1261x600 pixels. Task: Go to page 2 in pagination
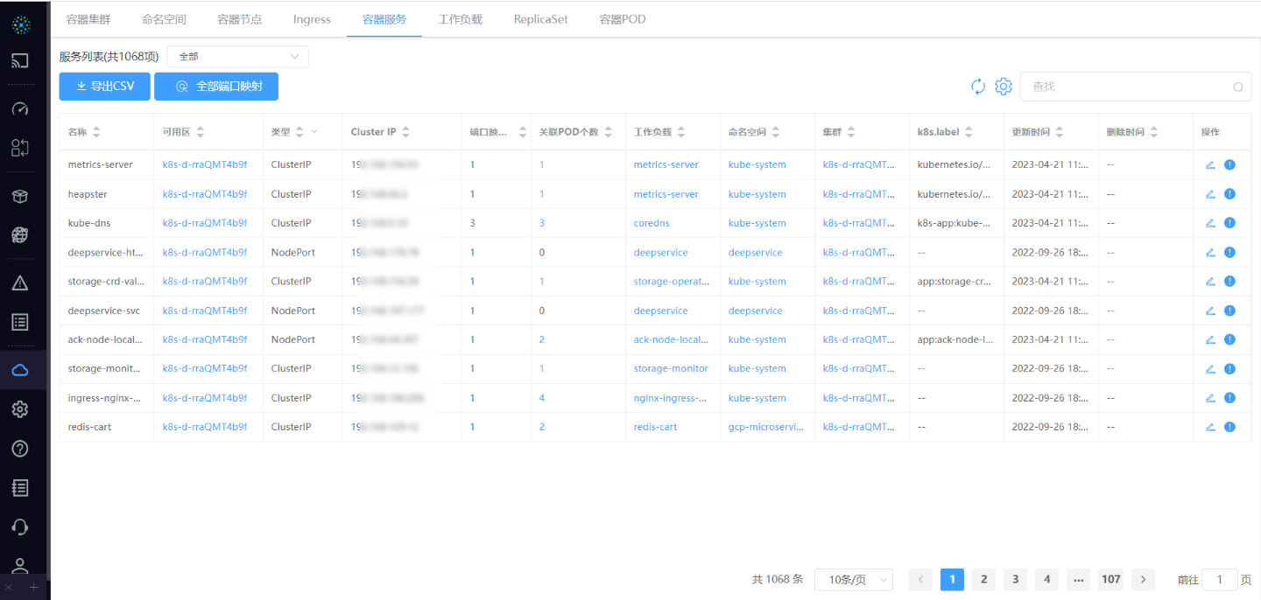[x=983, y=579]
